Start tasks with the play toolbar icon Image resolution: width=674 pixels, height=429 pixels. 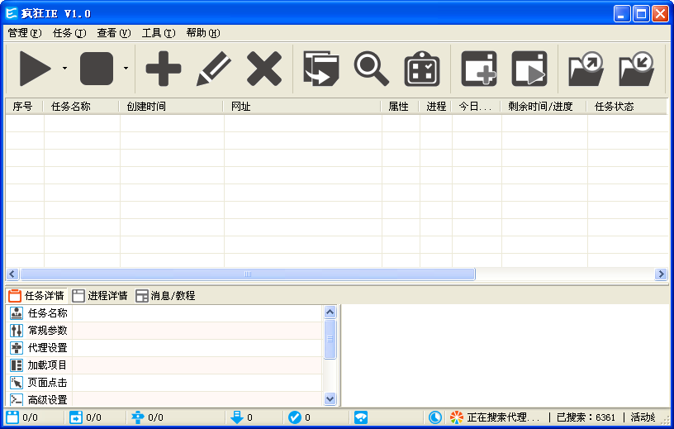point(36,69)
